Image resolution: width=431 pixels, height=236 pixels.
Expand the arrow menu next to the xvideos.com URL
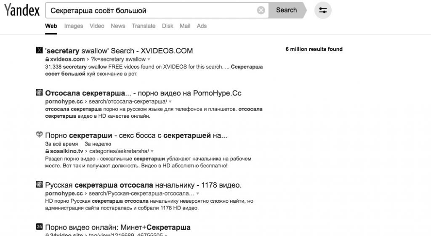(149, 59)
